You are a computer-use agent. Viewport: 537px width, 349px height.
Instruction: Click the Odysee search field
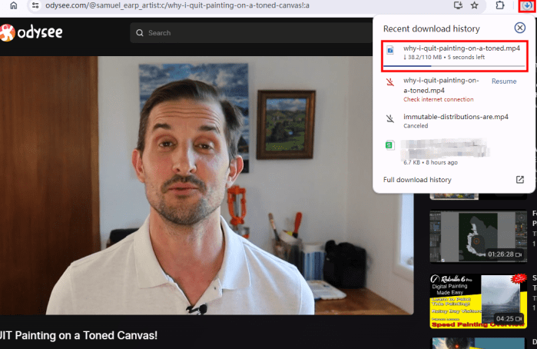point(246,33)
